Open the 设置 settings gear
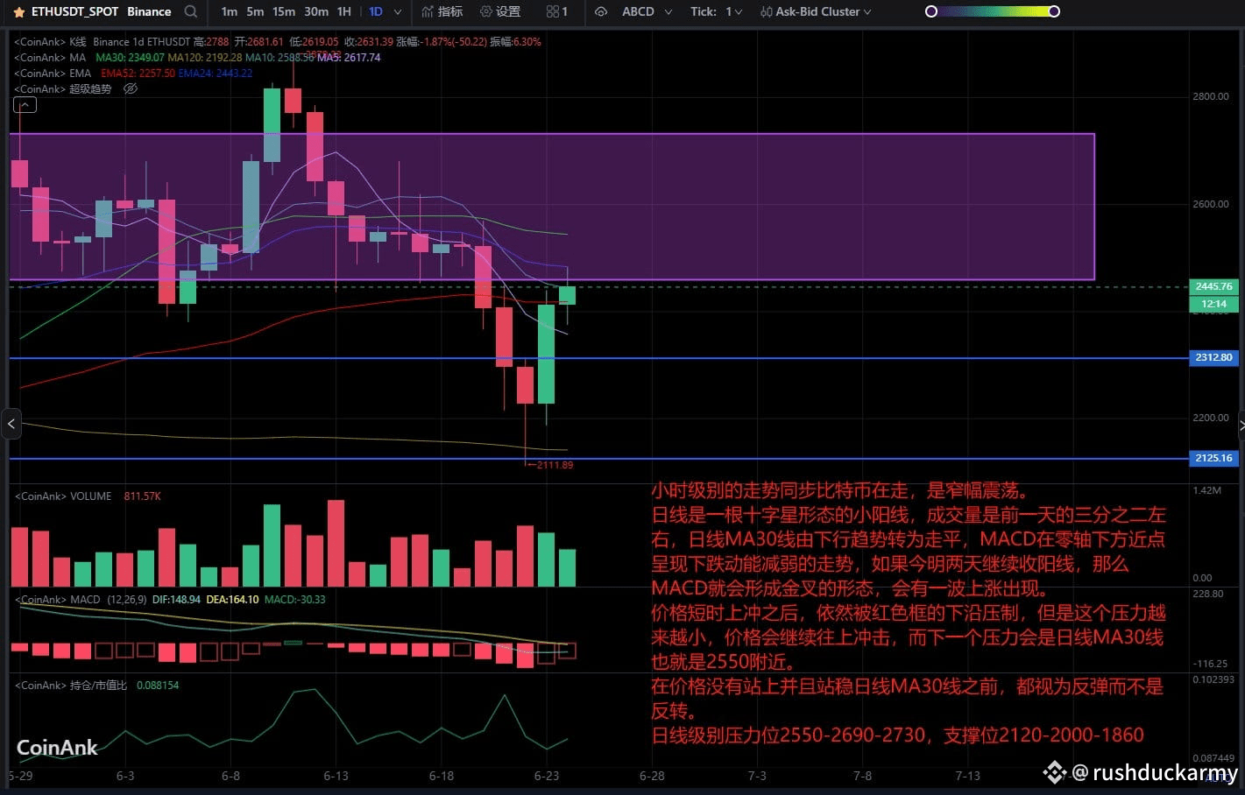The width and height of the screenshot is (1245, 795). pos(500,11)
